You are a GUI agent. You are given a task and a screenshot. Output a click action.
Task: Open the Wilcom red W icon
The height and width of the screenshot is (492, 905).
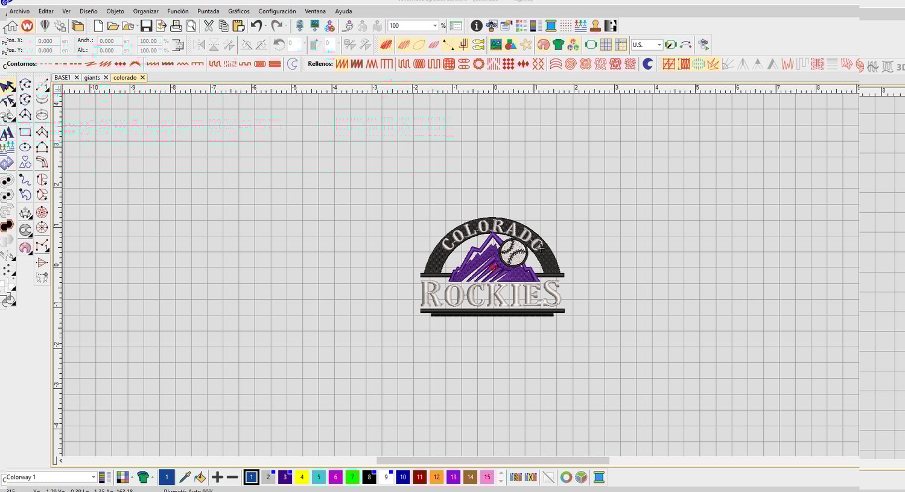(27, 26)
